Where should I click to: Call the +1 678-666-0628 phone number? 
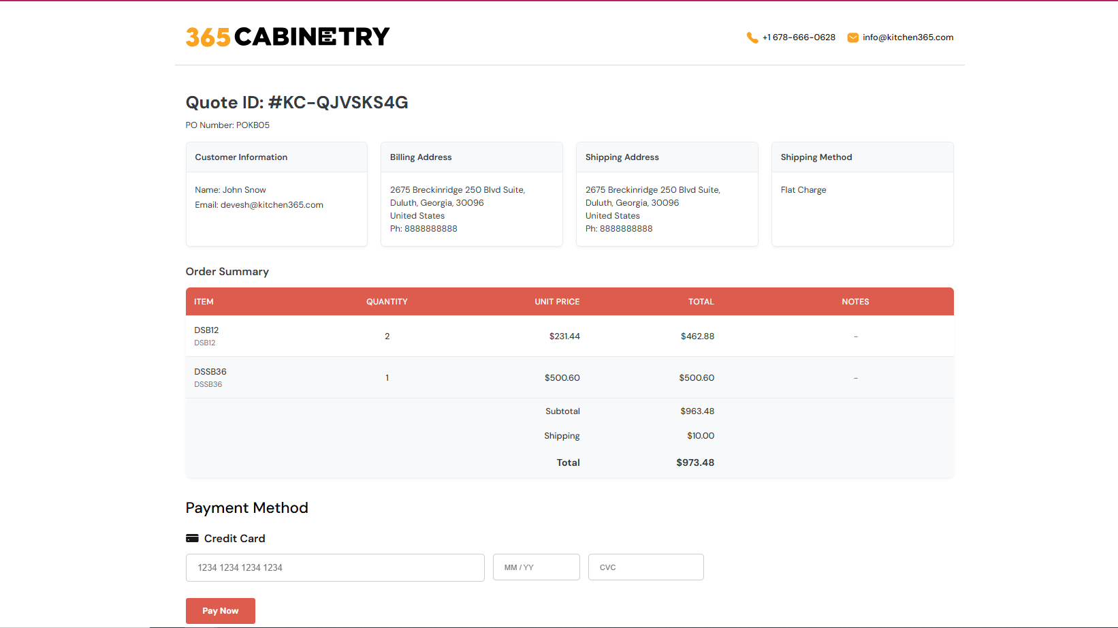799,37
